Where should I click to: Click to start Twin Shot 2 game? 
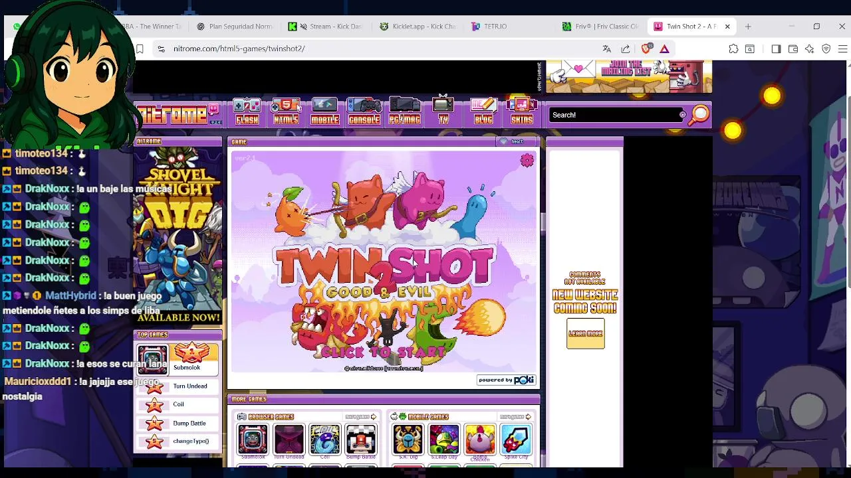pos(384,352)
